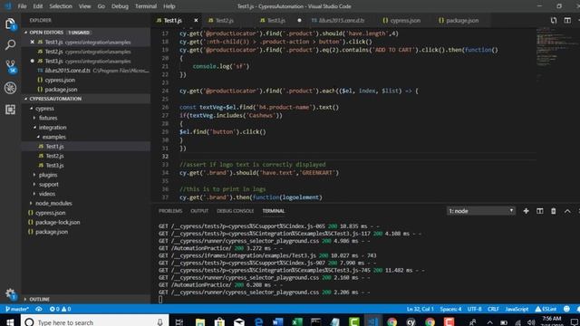Viewport: 580px width, 326px height.
Task: Open the Extensions view
Action: coord(10,110)
